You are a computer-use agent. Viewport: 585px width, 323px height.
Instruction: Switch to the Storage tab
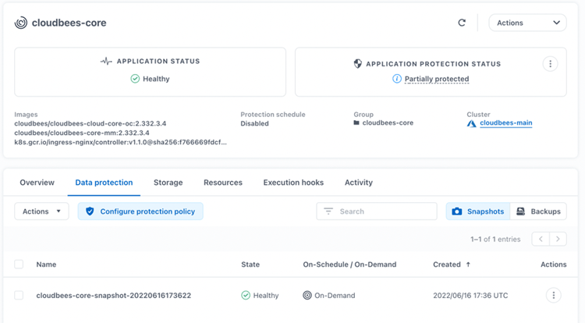point(168,183)
